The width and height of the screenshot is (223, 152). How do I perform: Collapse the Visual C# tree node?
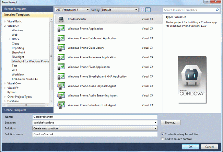pyautogui.click(x=5, y=26)
